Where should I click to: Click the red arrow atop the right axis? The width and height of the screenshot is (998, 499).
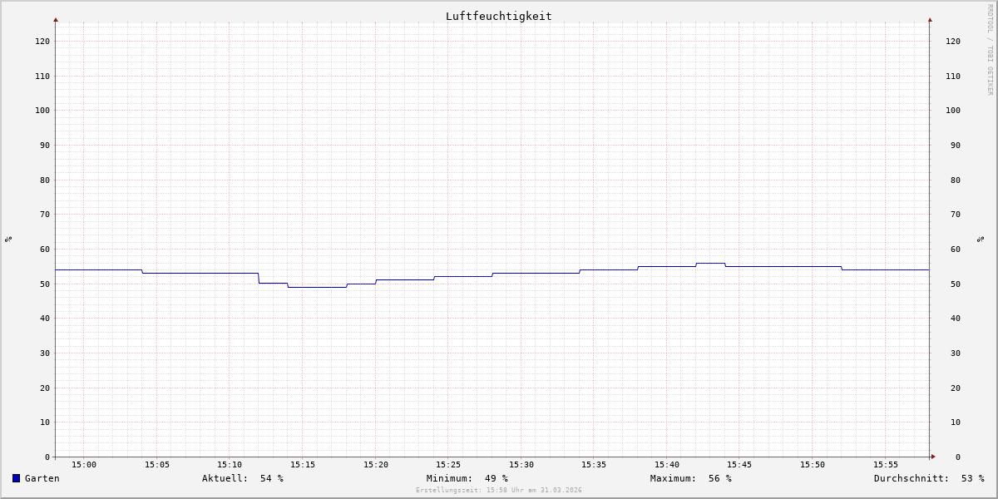click(930, 19)
